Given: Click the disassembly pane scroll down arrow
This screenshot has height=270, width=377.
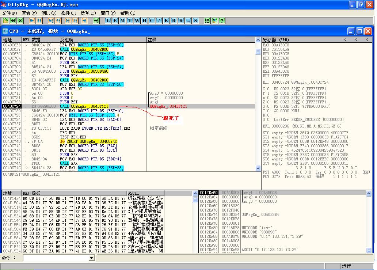Looking at the screenshot, I should pos(258,168).
